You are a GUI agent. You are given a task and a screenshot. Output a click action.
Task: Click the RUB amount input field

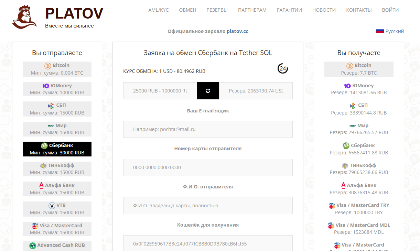(x=160, y=91)
